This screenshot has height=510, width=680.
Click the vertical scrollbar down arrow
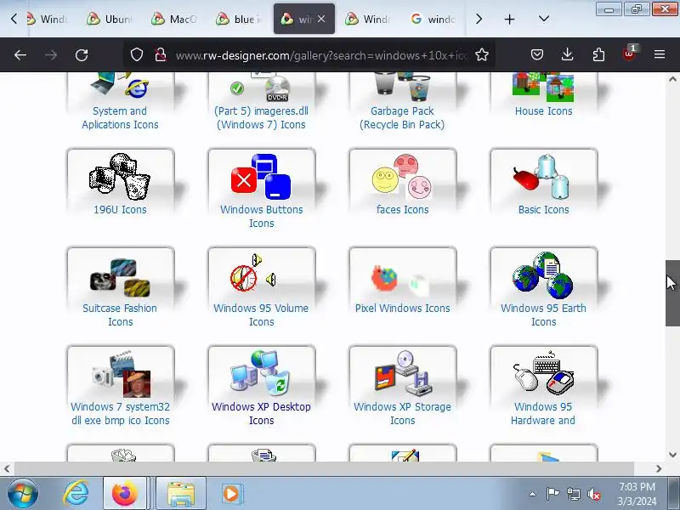click(x=672, y=455)
